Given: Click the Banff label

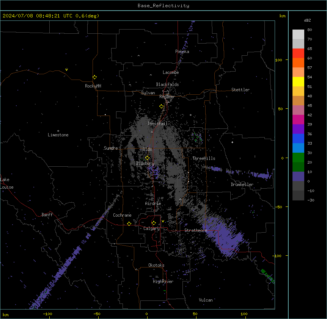Looking at the screenshot, I should pyautogui.click(x=47, y=215).
